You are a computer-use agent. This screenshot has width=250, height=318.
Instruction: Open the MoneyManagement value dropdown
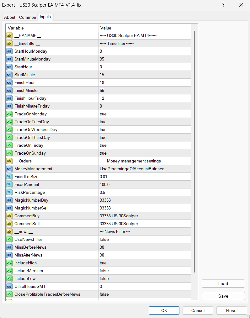[144, 169]
